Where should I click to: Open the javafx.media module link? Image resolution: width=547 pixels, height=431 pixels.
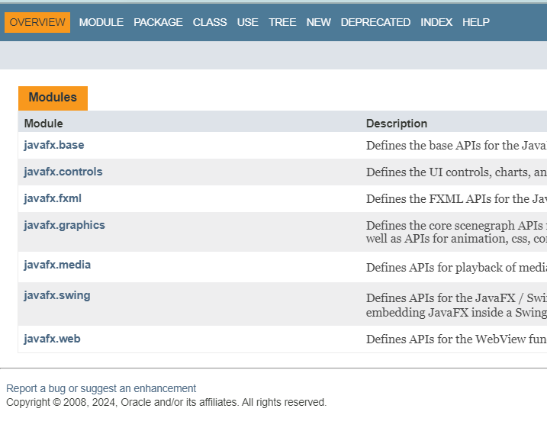tap(57, 265)
